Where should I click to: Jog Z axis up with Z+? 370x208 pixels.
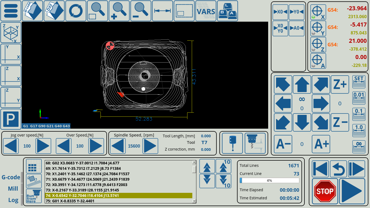(340, 85)
